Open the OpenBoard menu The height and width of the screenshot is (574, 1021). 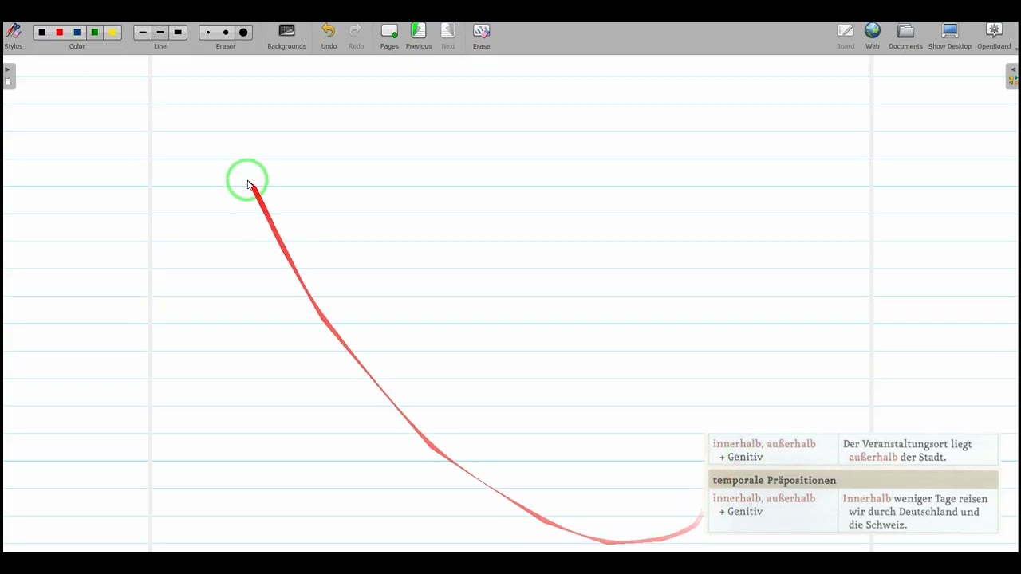(994, 37)
